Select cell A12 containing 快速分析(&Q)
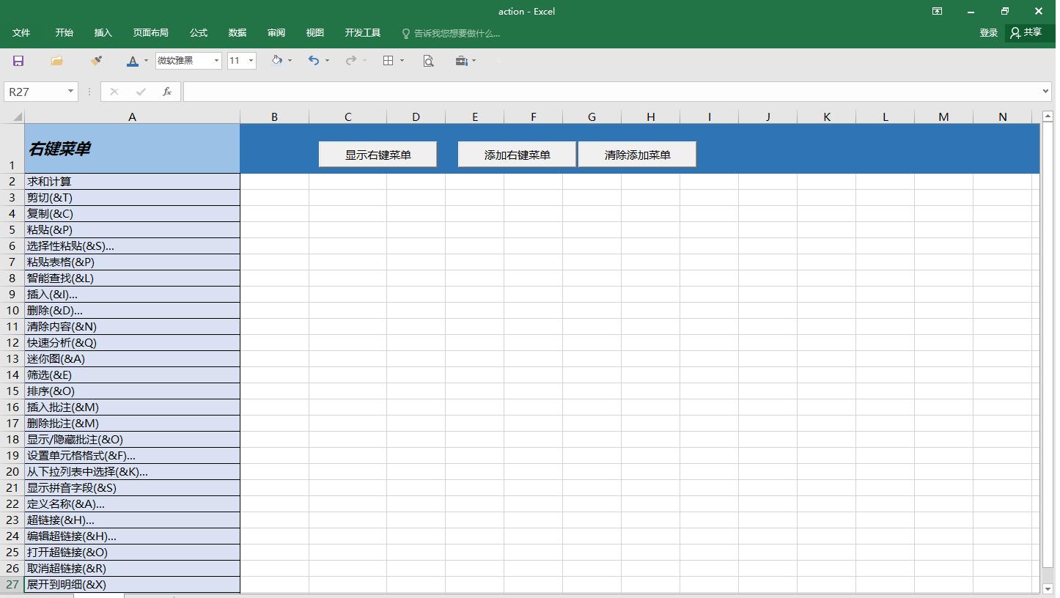Image resolution: width=1060 pixels, height=598 pixels. [x=132, y=343]
